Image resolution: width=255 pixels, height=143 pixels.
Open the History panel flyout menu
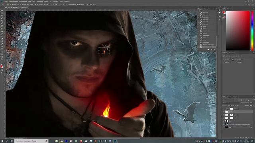coord(216,9)
